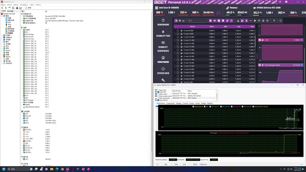Open OCCT Benchmark section
Image resolution: width=306 pixels, height=172 pixels.
tap(163, 22)
